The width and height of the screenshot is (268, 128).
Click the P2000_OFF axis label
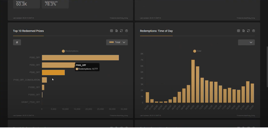[x=34, y=95]
